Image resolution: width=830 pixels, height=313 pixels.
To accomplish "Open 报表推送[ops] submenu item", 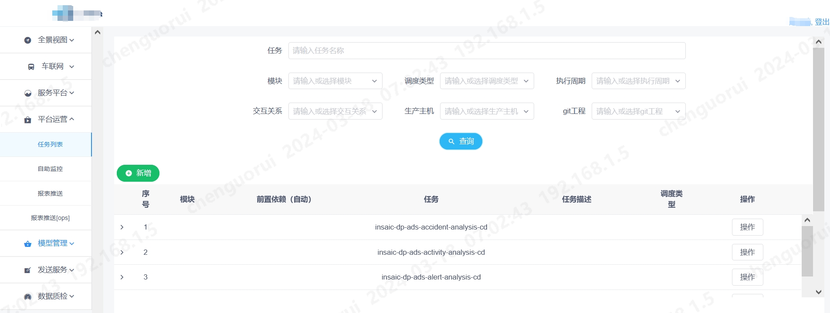I will click(x=46, y=218).
